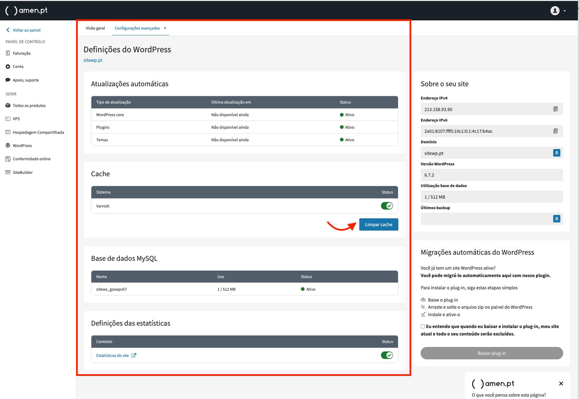Viewport: 579px width, 399px height.
Task: Switch to the Visão geral tab
Action: (95, 28)
